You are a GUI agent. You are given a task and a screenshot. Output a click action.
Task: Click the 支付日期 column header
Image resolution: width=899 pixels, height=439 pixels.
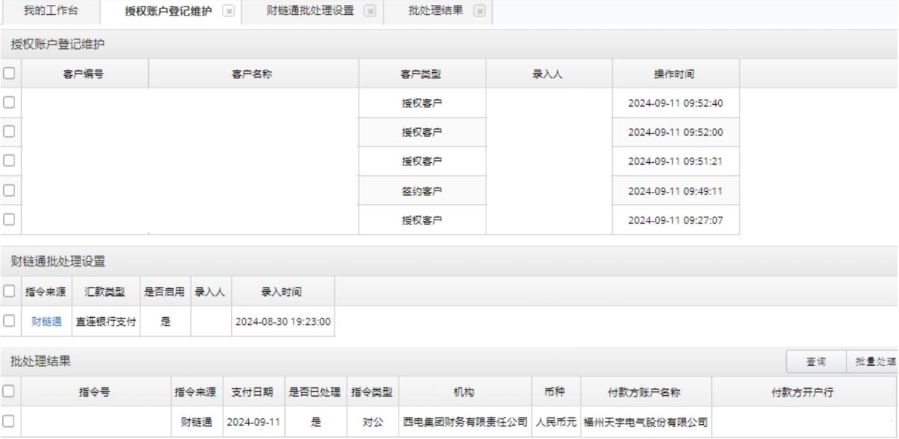253,392
